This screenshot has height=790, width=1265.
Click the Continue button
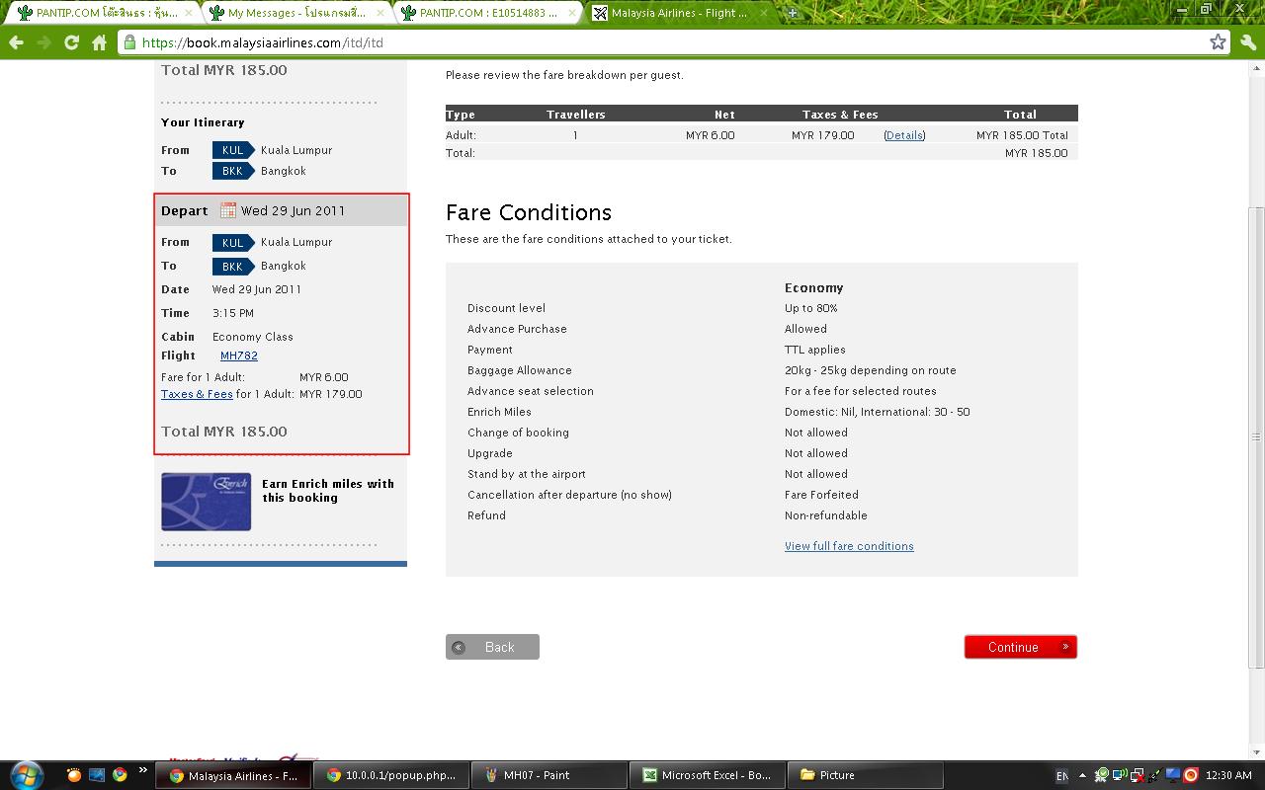(1020, 647)
